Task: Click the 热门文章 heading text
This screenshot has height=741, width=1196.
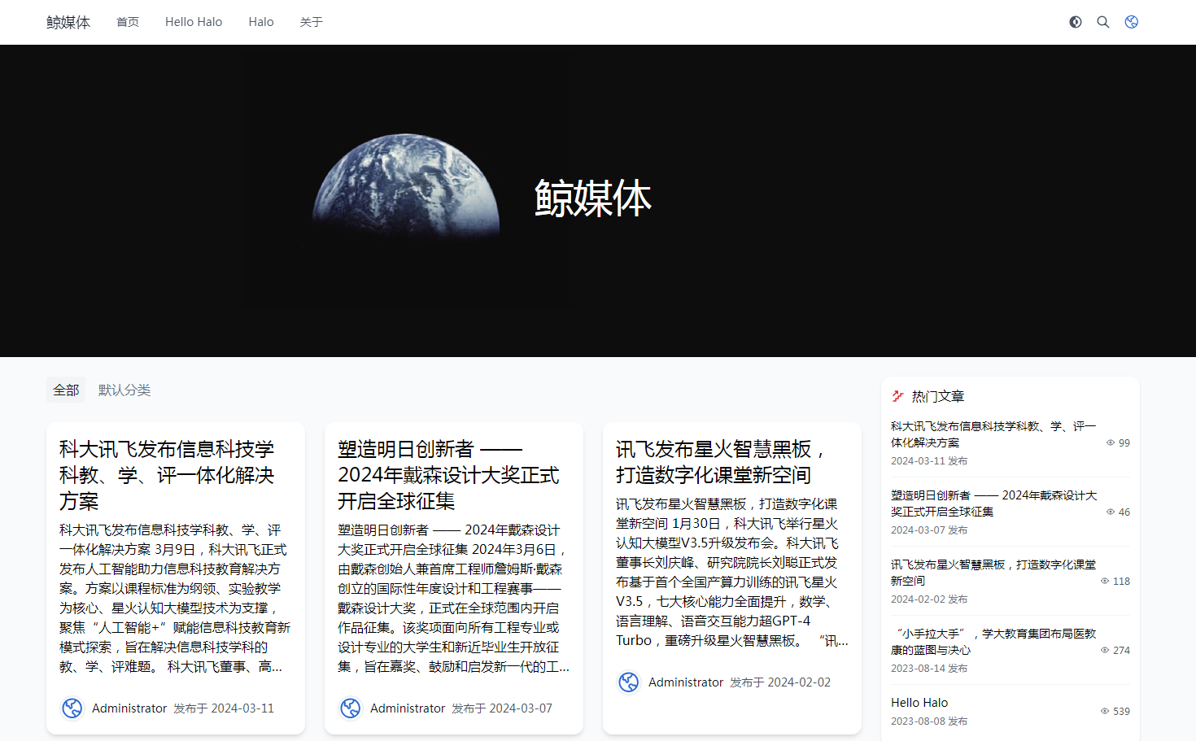Action: coord(938,396)
